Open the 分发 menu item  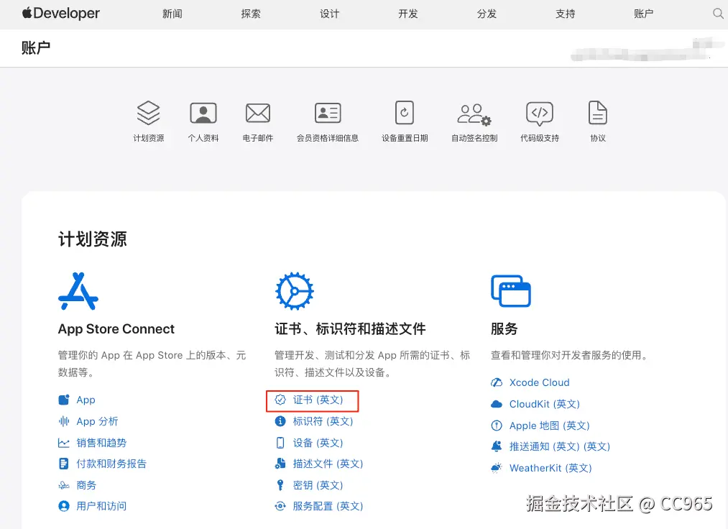(x=487, y=14)
